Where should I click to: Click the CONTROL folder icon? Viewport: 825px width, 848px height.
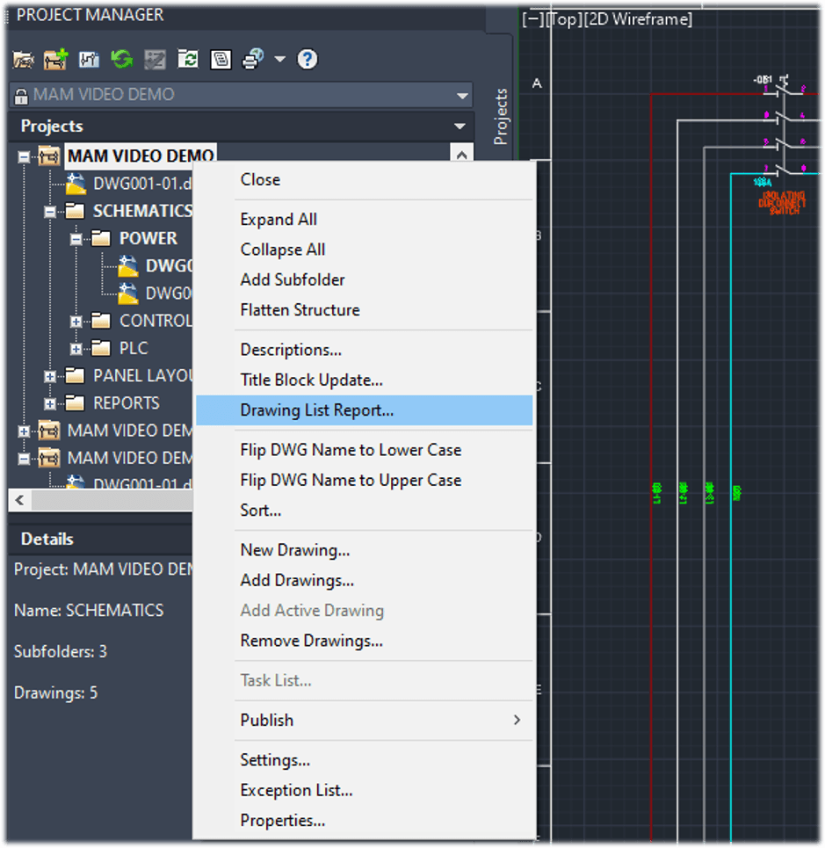click(101, 321)
